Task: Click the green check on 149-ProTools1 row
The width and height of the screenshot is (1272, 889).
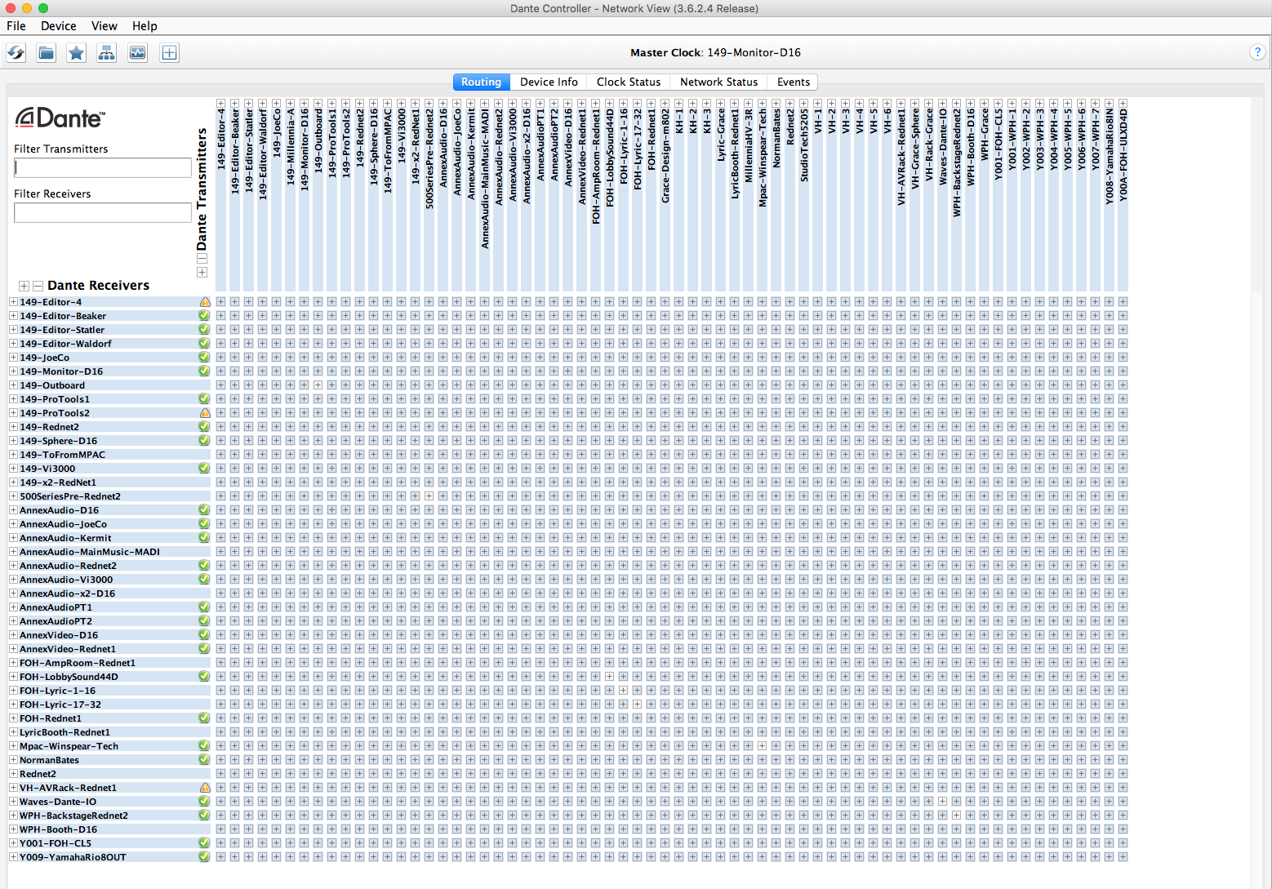Action: pos(204,399)
